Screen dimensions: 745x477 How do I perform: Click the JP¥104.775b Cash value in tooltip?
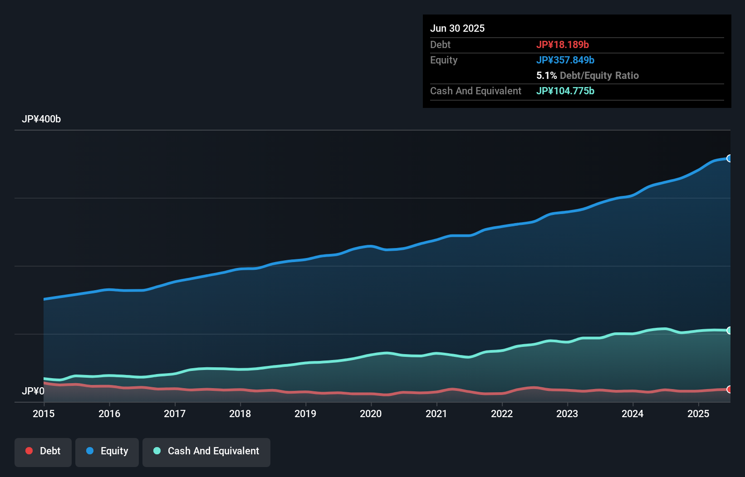[565, 91]
